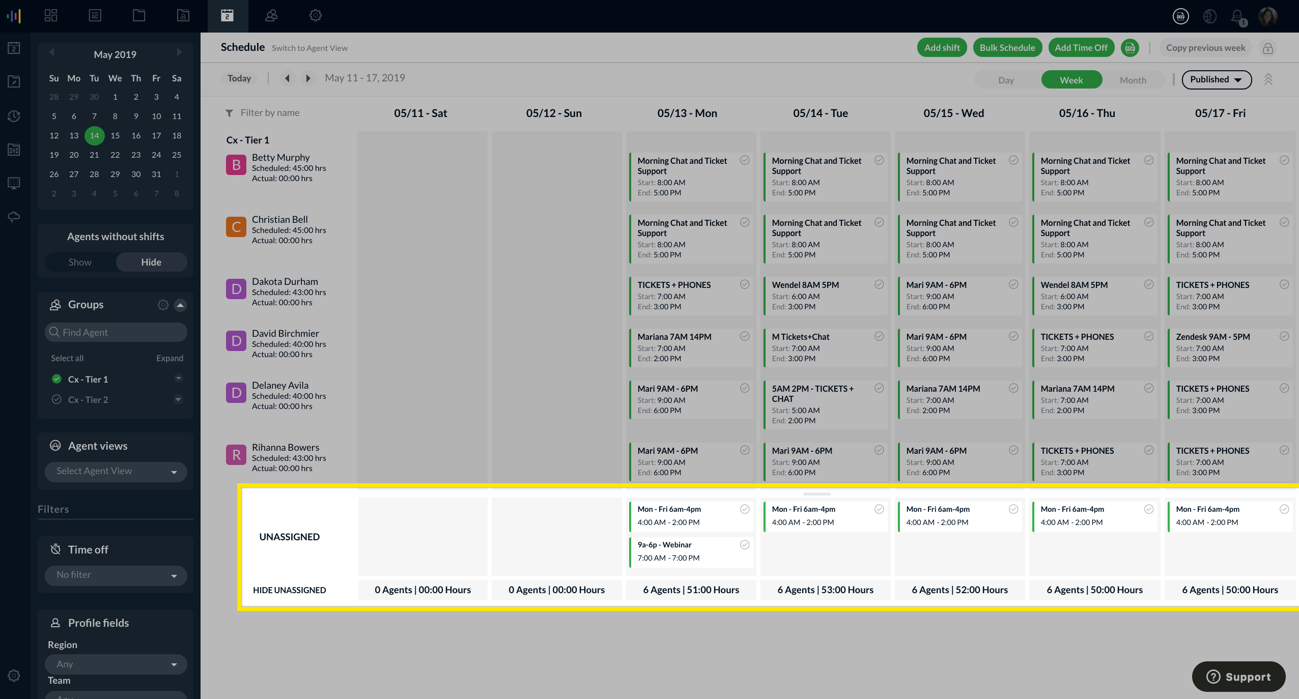This screenshot has height=699, width=1299.
Task: Select May 14 in mini calendar
Action: tap(94, 135)
